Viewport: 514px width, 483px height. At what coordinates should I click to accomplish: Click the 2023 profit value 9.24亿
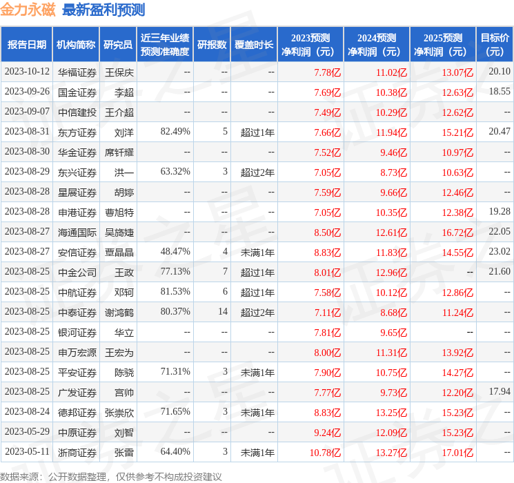tap(328, 433)
